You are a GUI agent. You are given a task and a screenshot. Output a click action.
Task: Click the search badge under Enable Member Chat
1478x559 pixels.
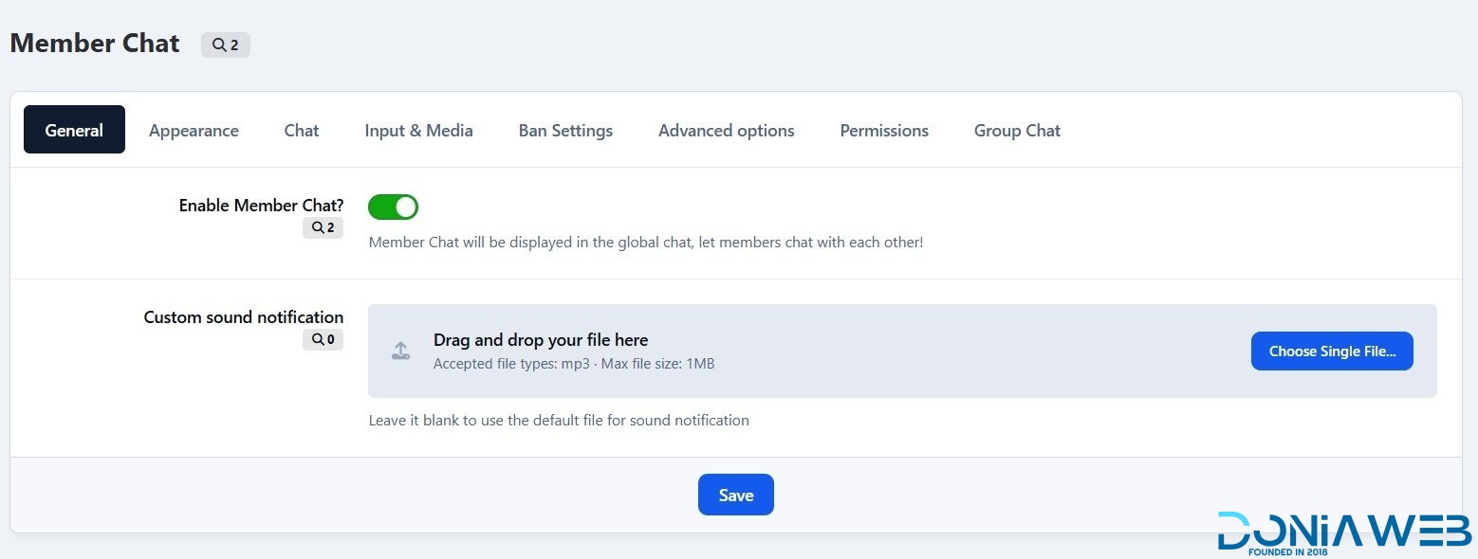pos(323,227)
